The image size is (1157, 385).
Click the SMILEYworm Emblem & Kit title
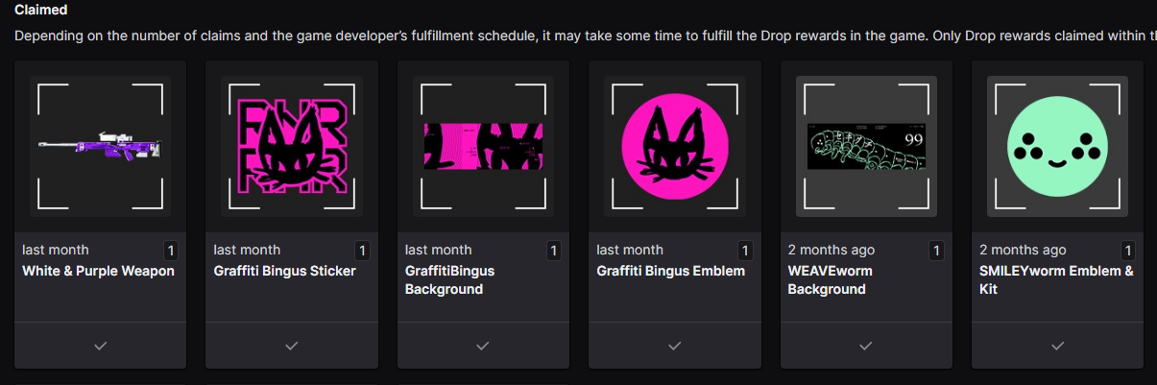click(1056, 279)
